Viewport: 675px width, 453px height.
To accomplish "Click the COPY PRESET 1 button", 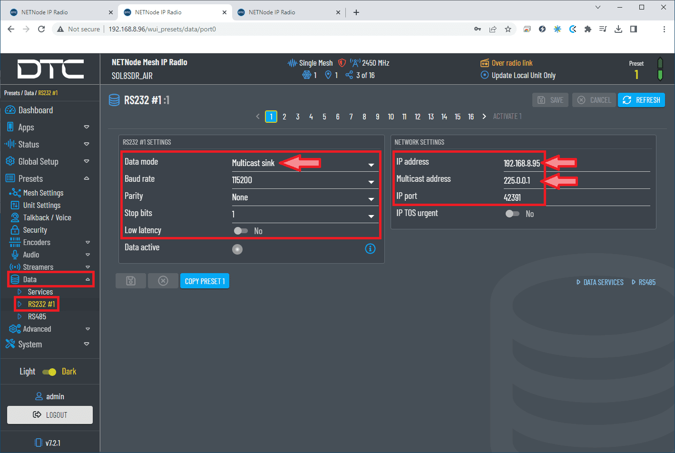I will pos(205,281).
